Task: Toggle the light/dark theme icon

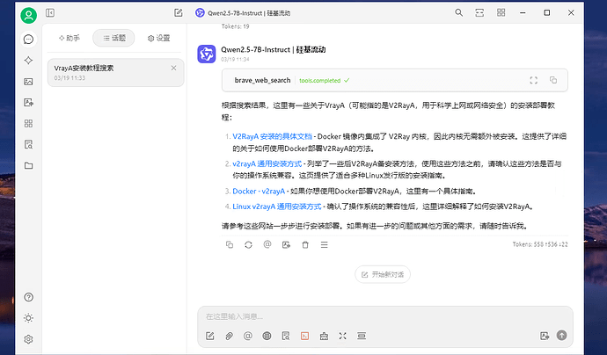Action: click(x=28, y=318)
